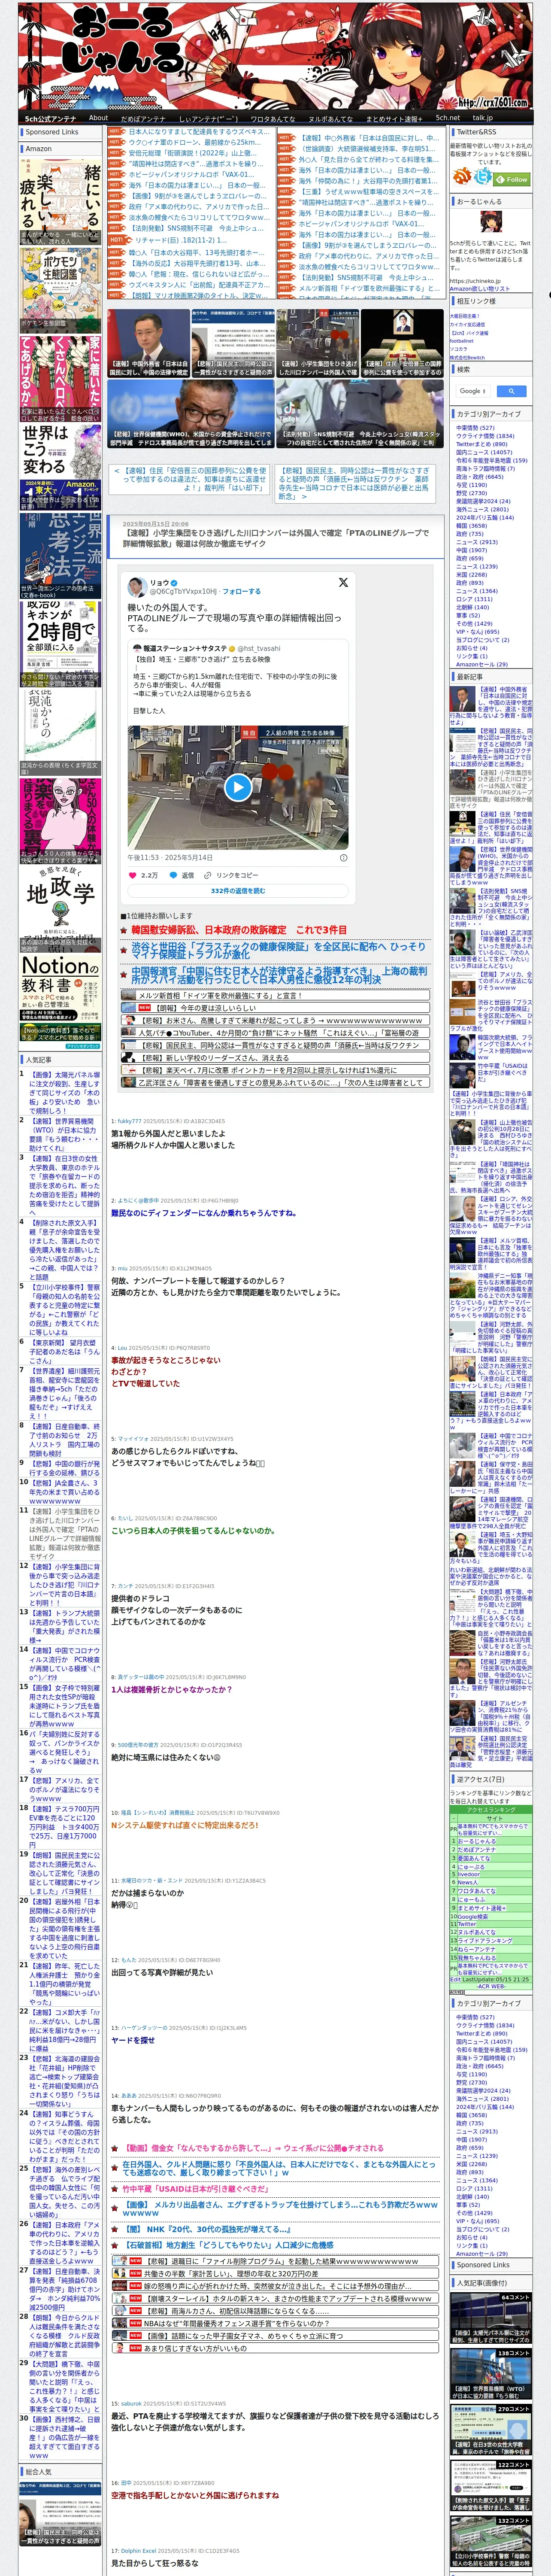Like the embedded tweet heart icon
Image resolution: width=551 pixels, height=2576 pixels.
[x=132, y=875]
